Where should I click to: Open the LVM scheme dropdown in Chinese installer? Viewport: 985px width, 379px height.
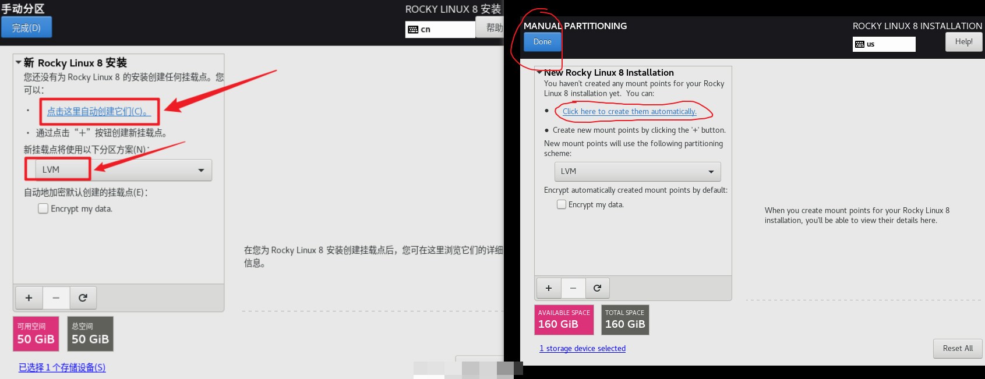tap(123, 170)
